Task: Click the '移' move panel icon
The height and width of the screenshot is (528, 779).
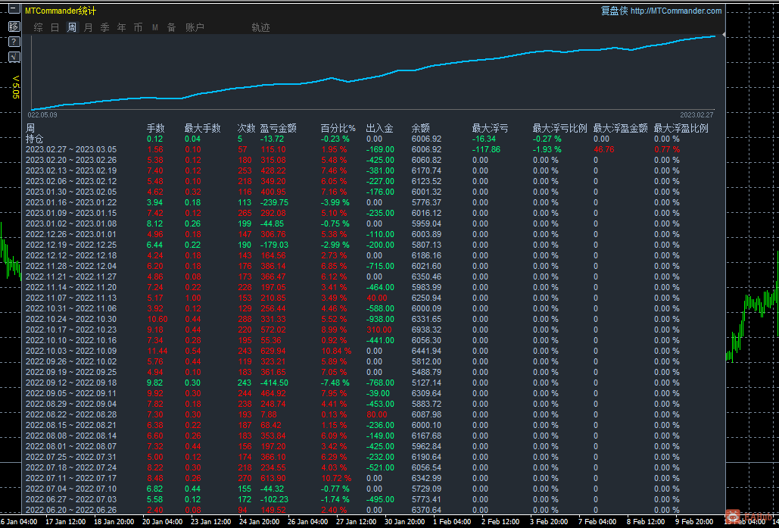Action: point(14,27)
